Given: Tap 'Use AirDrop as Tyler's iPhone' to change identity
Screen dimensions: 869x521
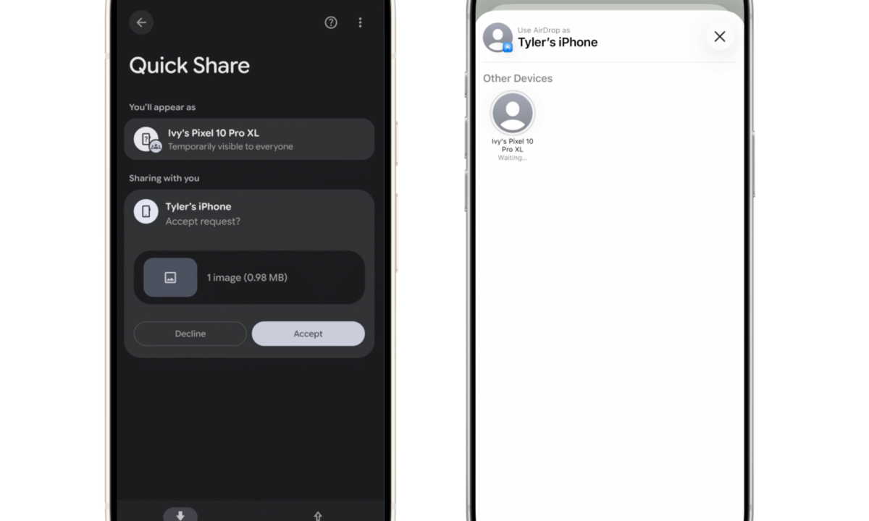Looking at the screenshot, I should [x=558, y=37].
